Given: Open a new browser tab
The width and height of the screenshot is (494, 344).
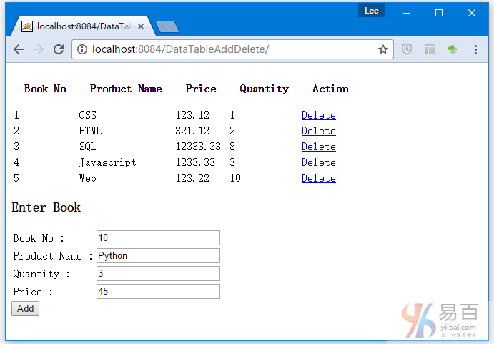Looking at the screenshot, I should (167, 27).
